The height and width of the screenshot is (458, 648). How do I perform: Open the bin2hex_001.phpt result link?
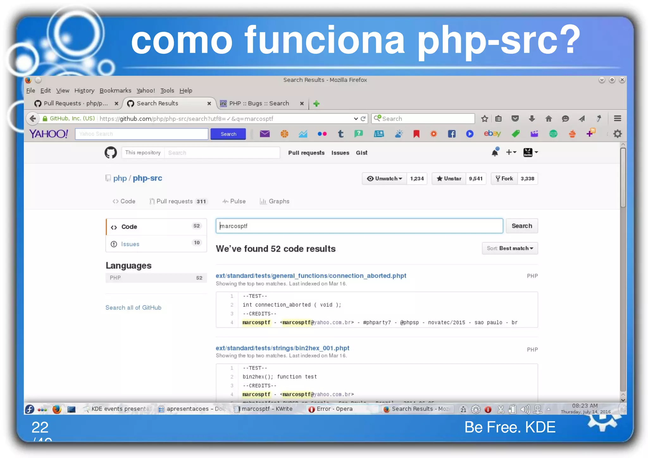pyautogui.click(x=283, y=348)
